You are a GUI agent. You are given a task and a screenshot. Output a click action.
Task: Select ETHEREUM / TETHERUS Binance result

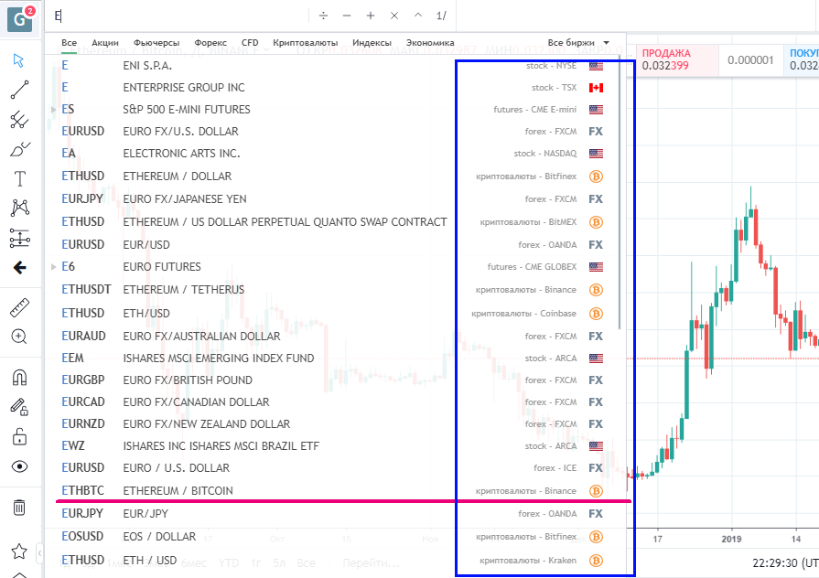334,290
